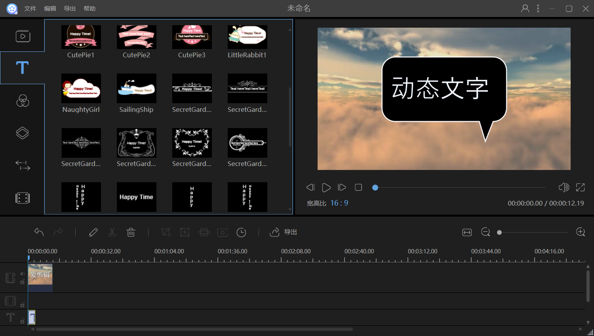The image size is (594, 336).
Task: Play the preview video
Action: coord(326,187)
